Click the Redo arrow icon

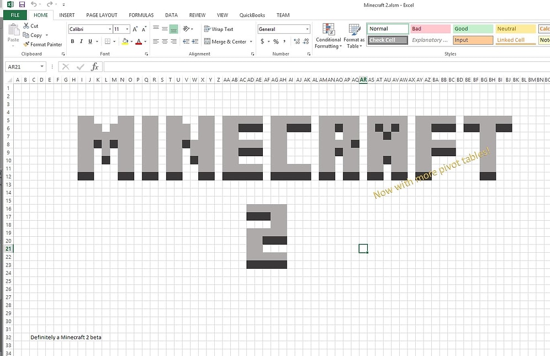50,4
